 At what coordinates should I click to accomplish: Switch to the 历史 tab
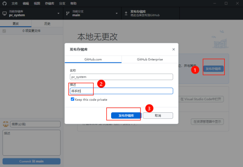47,23
